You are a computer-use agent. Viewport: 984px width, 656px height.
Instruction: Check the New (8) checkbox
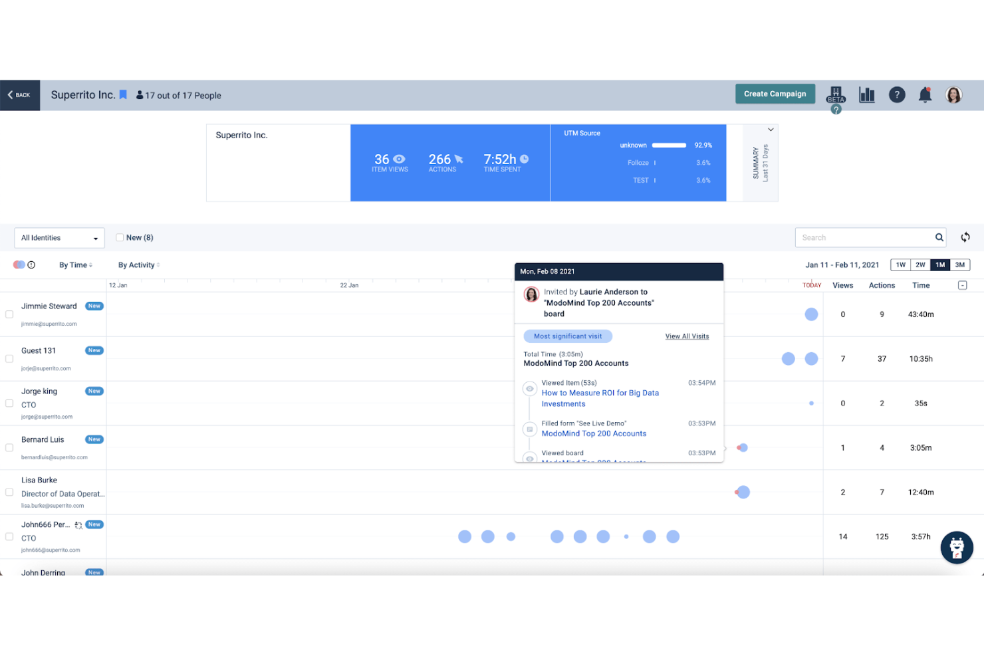point(120,237)
